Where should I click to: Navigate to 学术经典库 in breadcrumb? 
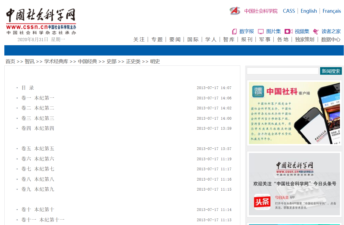pos(56,61)
